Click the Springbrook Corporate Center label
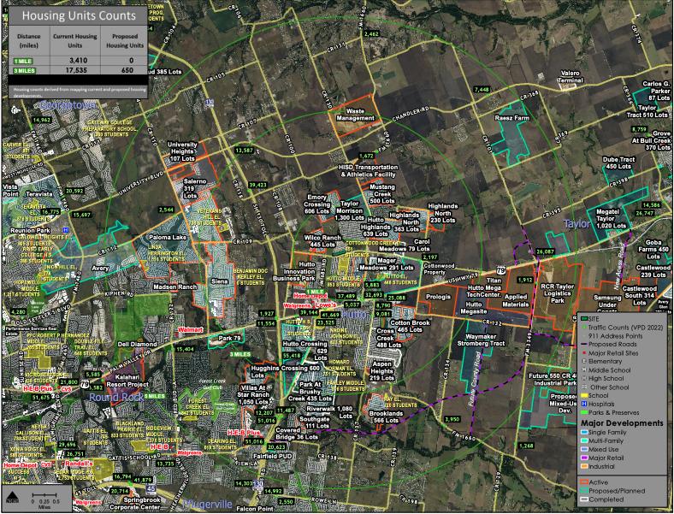 [135, 504]
